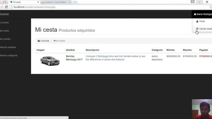Click the Mi cesta breadcrumb text
Image resolution: width=212 pixels, height=119 pixels.
(60, 41)
